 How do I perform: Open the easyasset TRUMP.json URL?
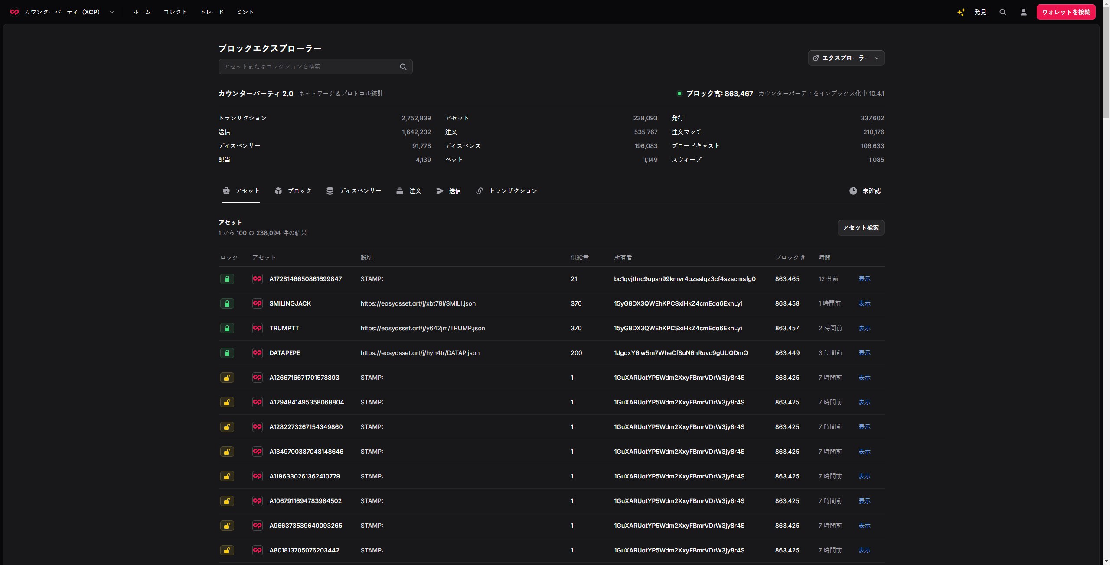423,328
